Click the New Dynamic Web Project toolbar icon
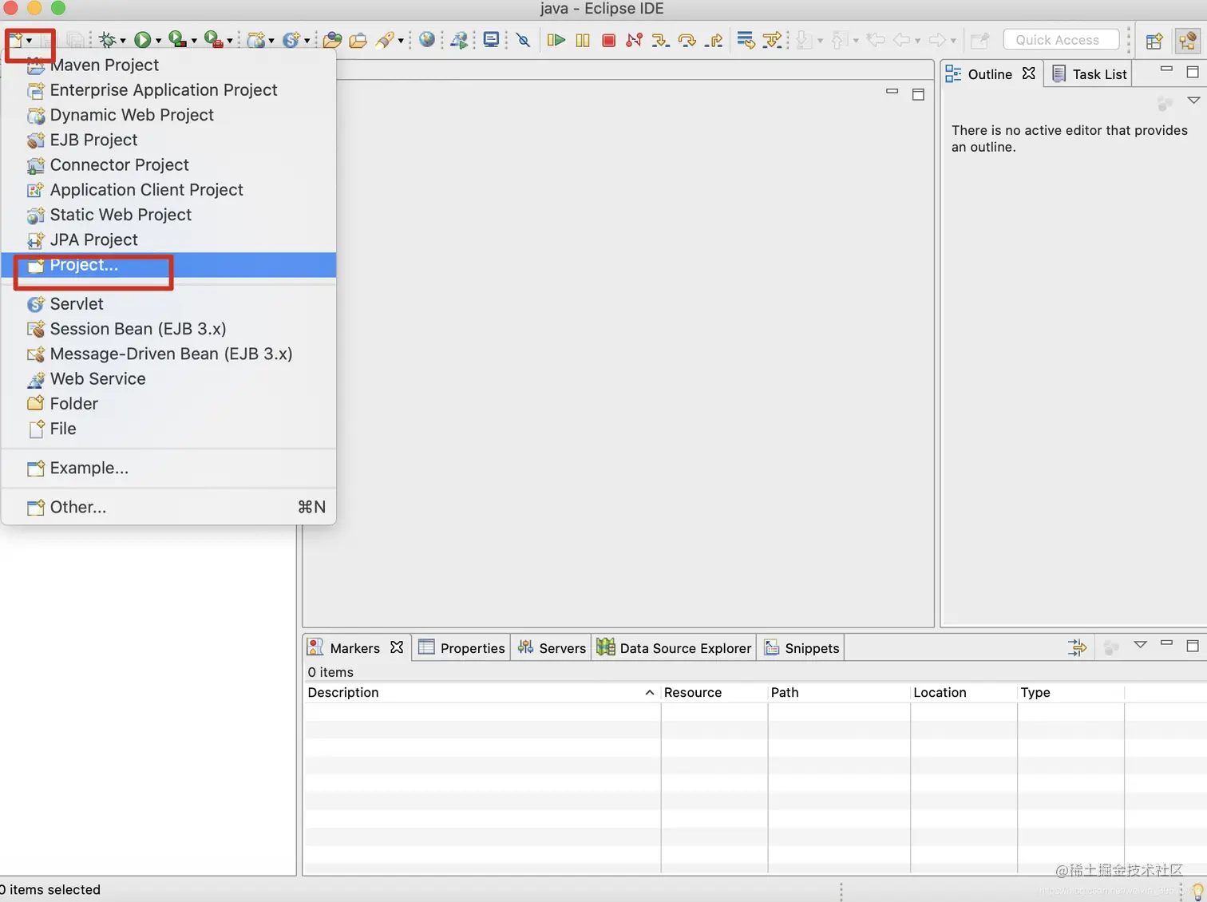This screenshot has height=902, width=1207. (x=255, y=40)
